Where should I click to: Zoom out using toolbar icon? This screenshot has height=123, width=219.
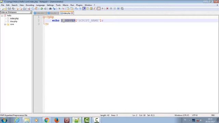tap(63, 9)
